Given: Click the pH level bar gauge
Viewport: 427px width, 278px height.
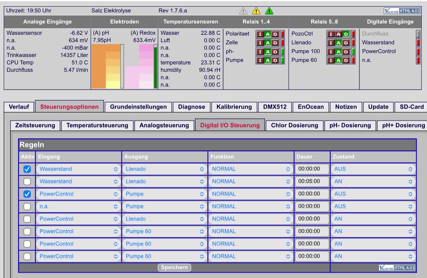Looking at the screenshot, I should [x=108, y=66].
